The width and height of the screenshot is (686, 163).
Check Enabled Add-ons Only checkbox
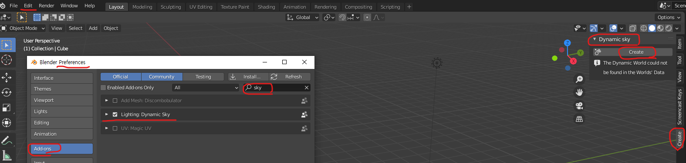[x=103, y=88]
